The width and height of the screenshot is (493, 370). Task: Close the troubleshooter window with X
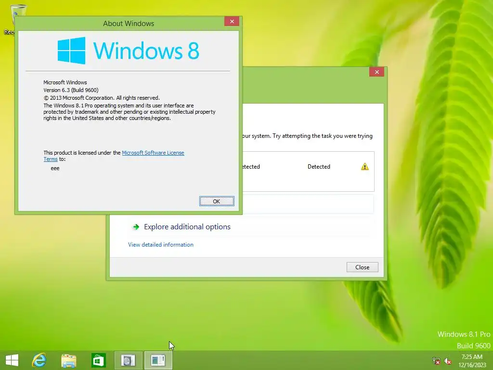pos(376,72)
